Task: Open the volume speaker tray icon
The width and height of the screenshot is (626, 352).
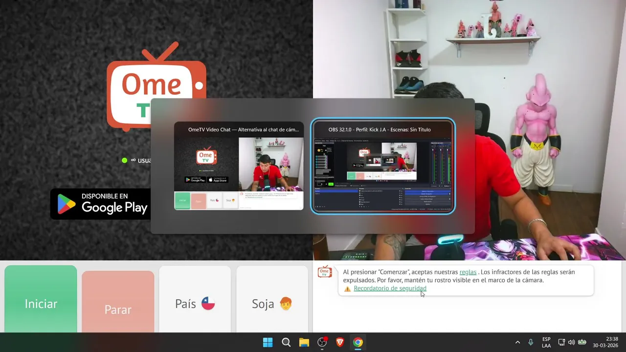Action: (571, 342)
